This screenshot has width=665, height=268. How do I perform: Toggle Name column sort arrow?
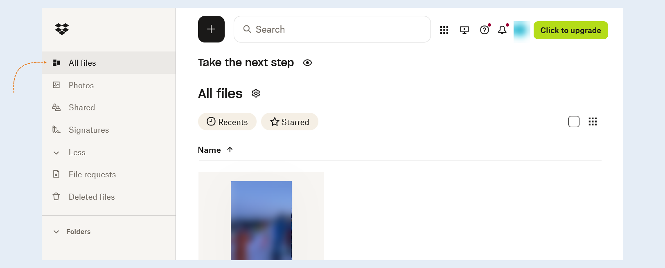click(x=230, y=150)
